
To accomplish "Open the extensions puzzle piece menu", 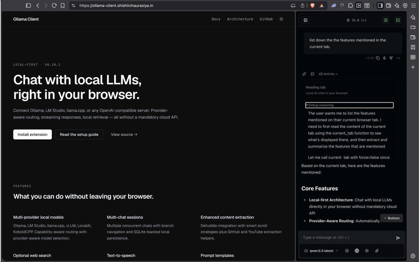I will [350, 6].
